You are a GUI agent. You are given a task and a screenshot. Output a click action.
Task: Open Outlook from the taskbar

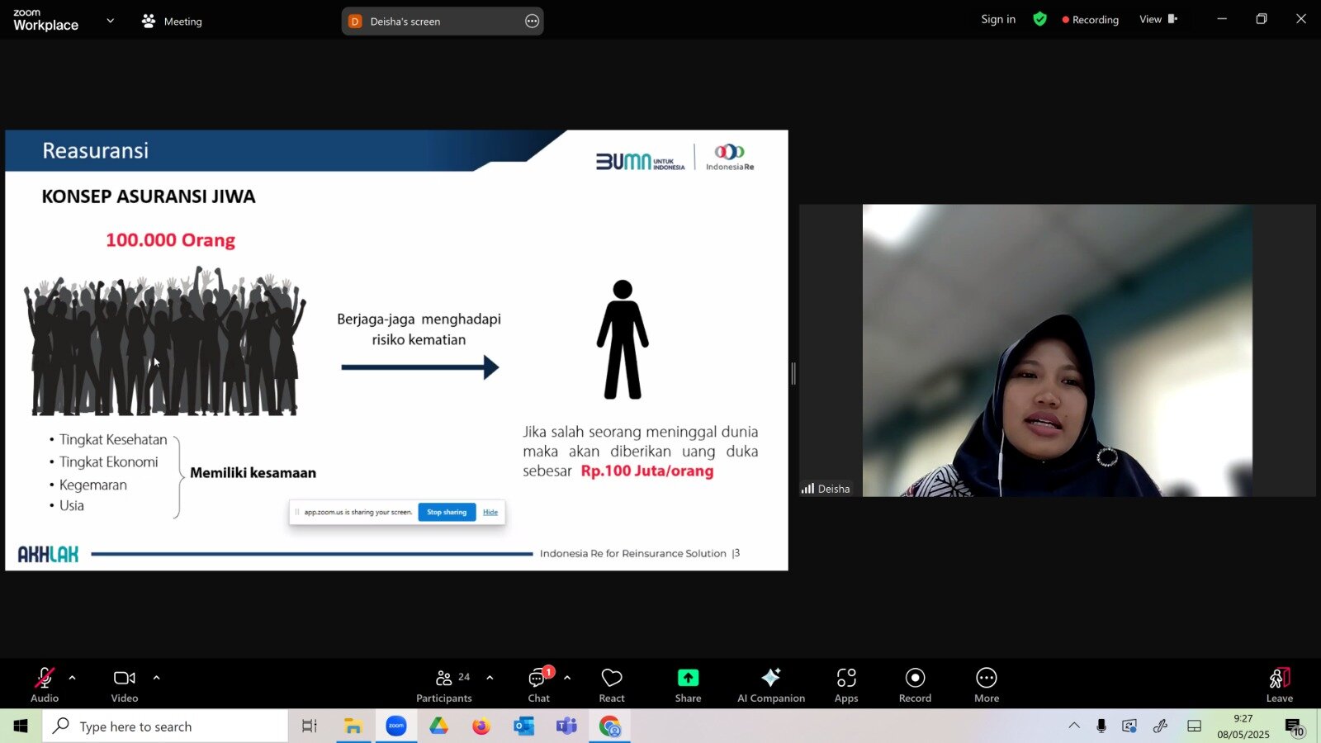524,726
